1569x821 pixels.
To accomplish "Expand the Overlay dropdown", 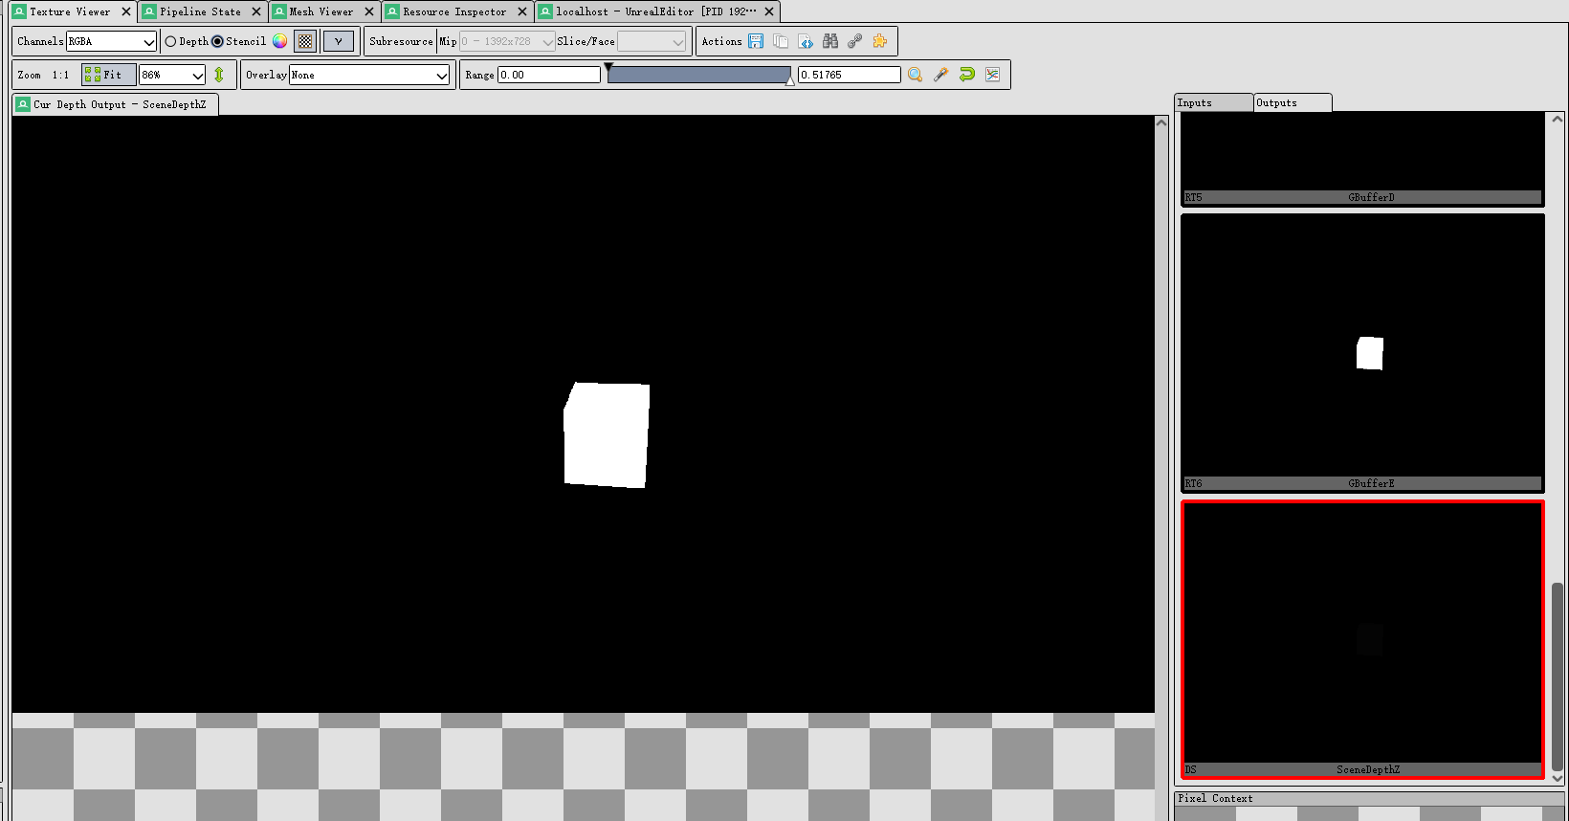I will [369, 75].
